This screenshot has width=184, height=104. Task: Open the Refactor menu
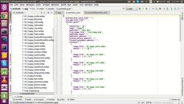(55, 5)
